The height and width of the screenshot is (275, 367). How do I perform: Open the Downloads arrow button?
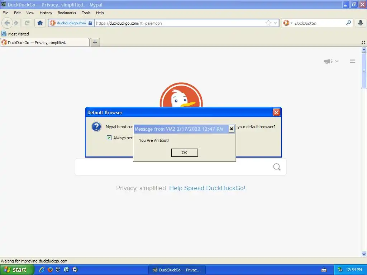coord(361,23)
